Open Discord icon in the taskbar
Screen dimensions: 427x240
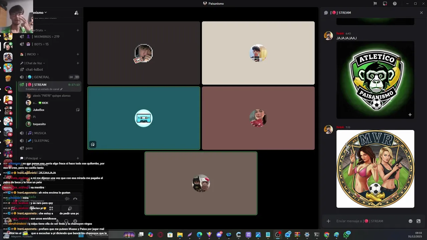click(219, 235)
